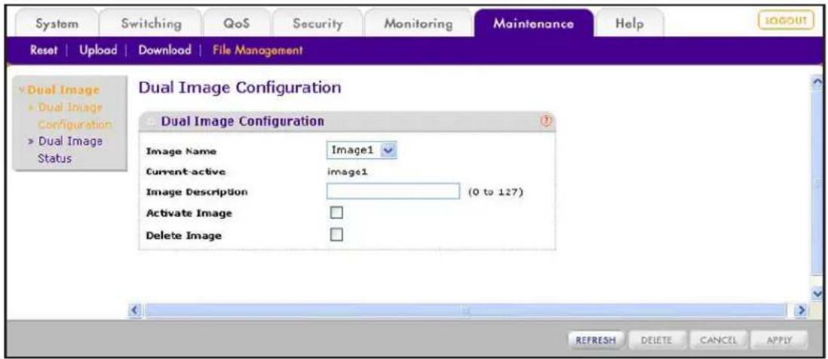The width and height of the screenshot is (828, 359).
Task: Click the vertical scrollbar up arrow
Action: 818,82
